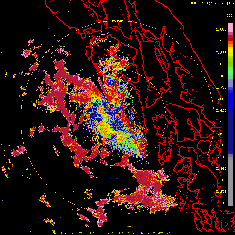The image size is (235, 235).
Task: Click the 0.413 scale value
Action: point(221,157)
